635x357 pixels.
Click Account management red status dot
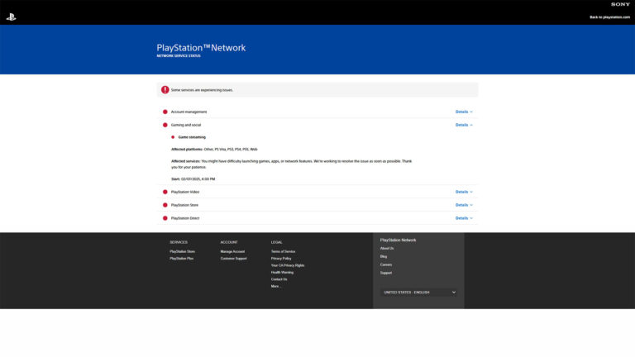click(165, 112)
